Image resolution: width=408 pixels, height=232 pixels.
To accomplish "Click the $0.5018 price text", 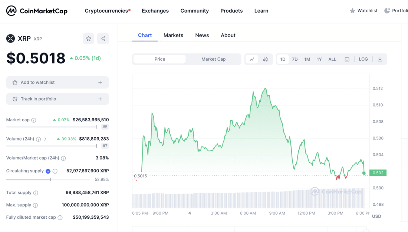I will [36, 58].
